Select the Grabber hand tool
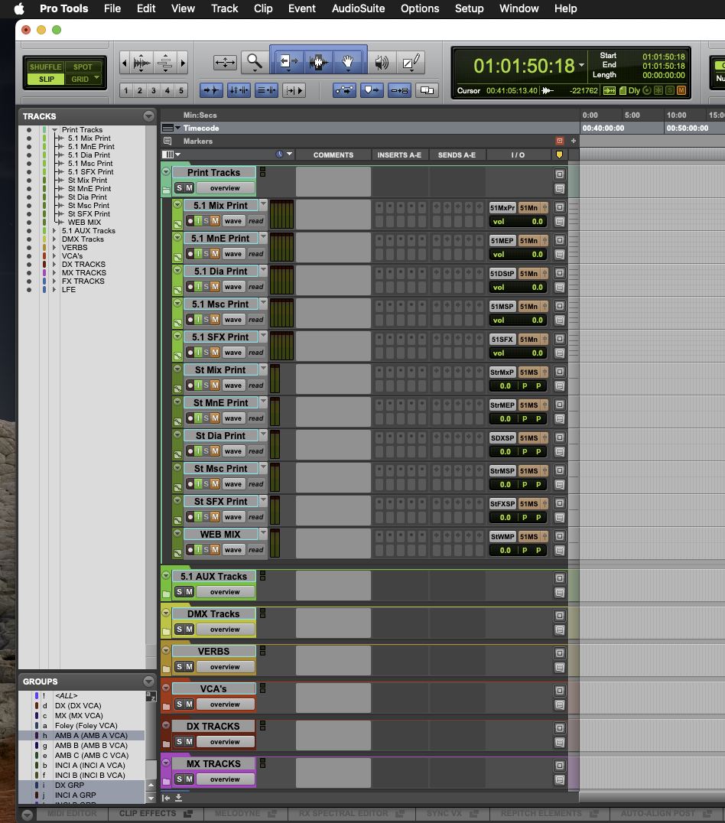The image size is (725, 823). (347, 63)
